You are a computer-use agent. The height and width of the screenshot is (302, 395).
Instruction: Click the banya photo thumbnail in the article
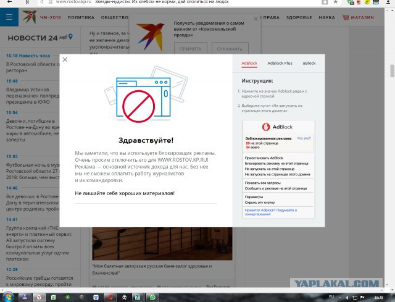point(162,243)
